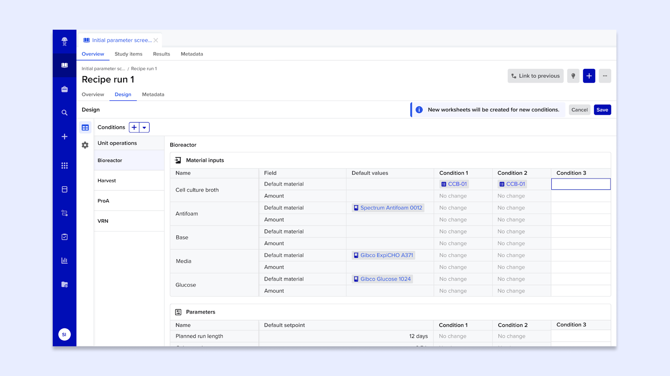
Task: Click the Save button
Action: click(602, 110)
